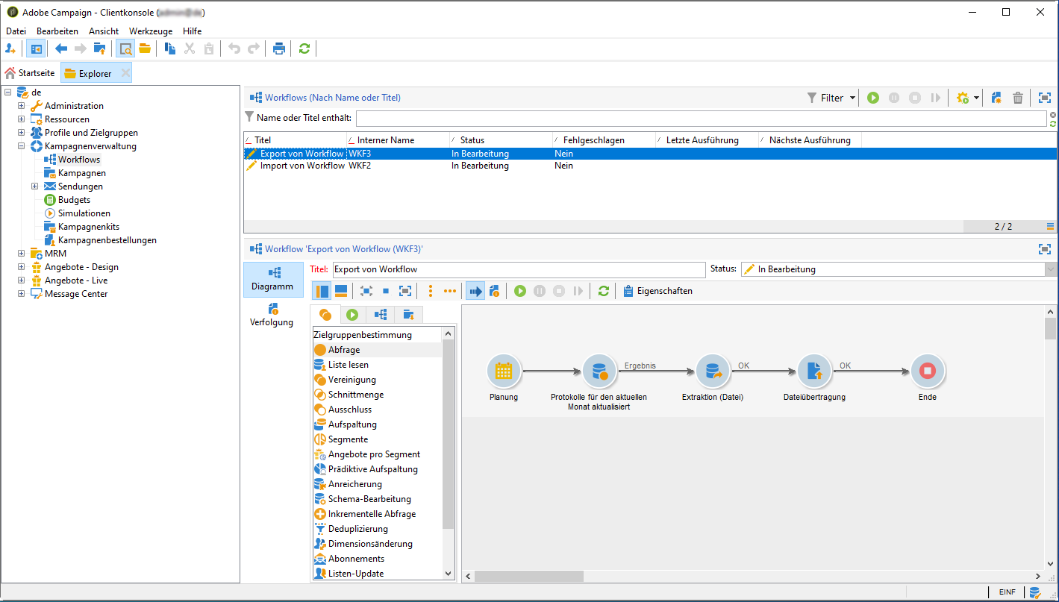Open the Eigenschaften properties button
This screenshot has width=1059, height=602.
[657, 291]
